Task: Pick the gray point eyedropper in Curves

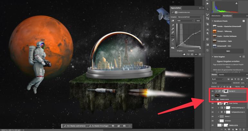Action: (173, 29)
